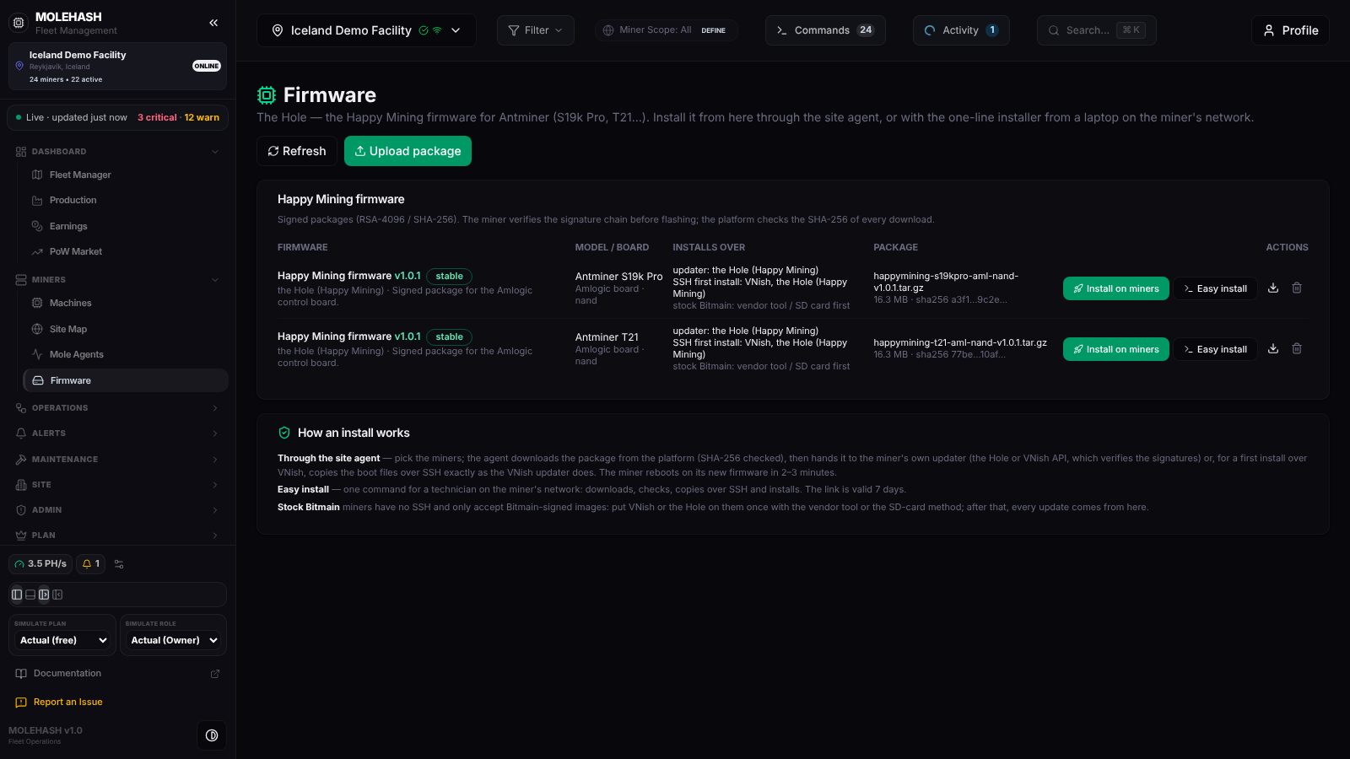Define the Miner Scope

(713, 30)
